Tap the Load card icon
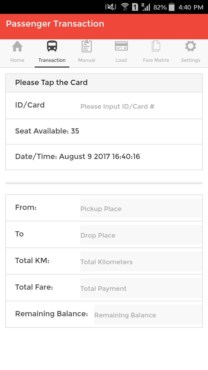Image resolution: width=208 pixels, height=370 pixels. (x=121, y=46)
